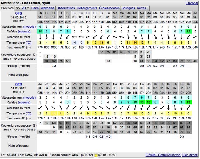Open the first GFS model link

point(18,13)
